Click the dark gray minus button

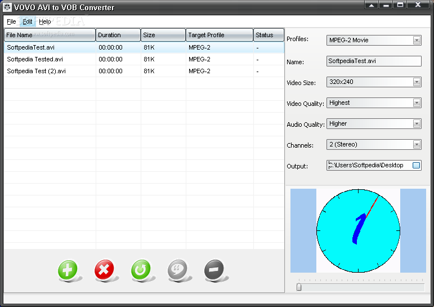pyautogui.click(x=214, y=270)
